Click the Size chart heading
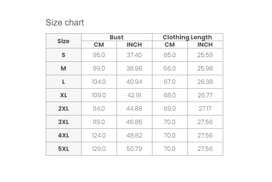This screenshot has width=272, height=182. pos(65,22)
